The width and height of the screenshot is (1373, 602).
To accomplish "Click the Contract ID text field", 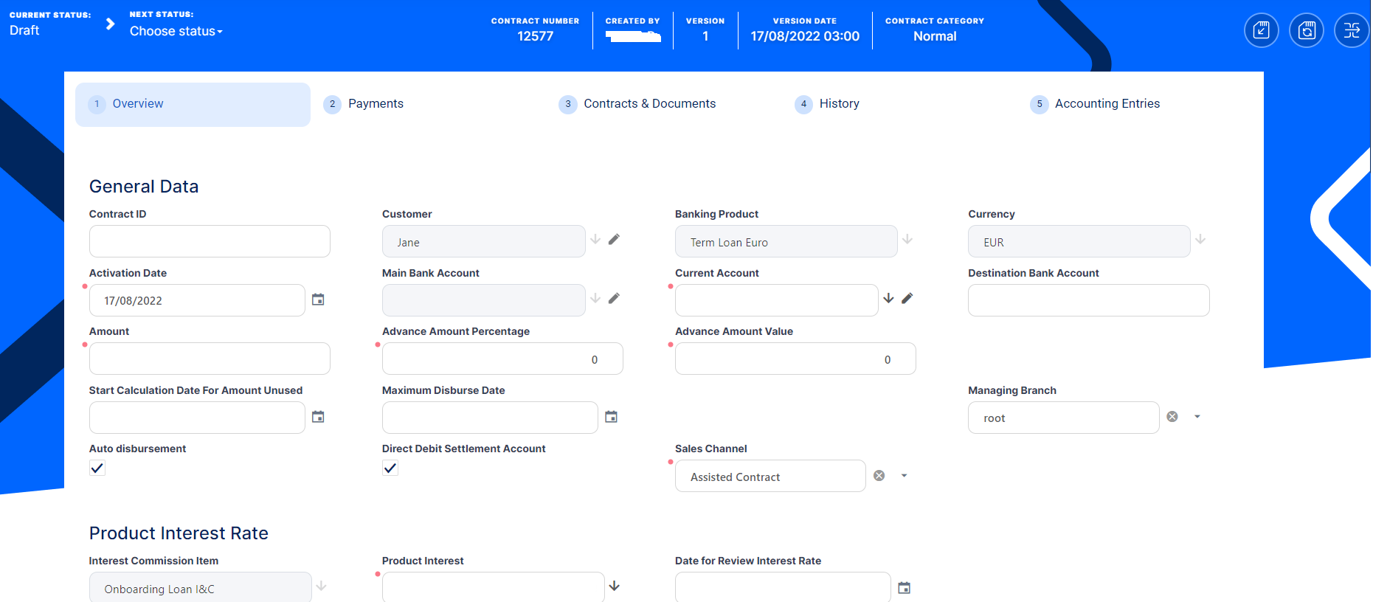I will click(x=210, y=241).
